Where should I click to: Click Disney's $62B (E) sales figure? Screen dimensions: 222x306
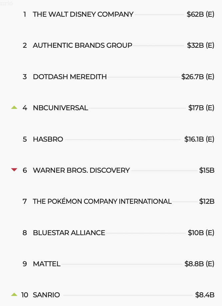(200, 14)
